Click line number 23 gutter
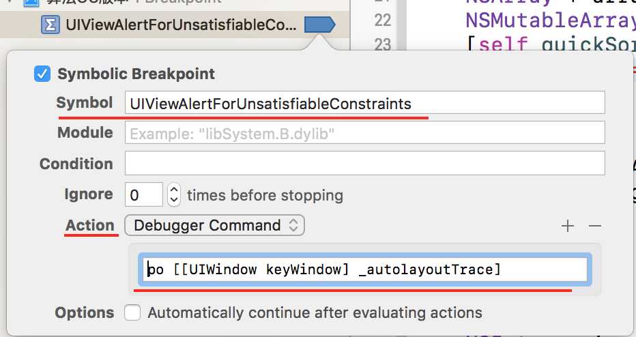 pyautogui.click(x=383, y=44)
